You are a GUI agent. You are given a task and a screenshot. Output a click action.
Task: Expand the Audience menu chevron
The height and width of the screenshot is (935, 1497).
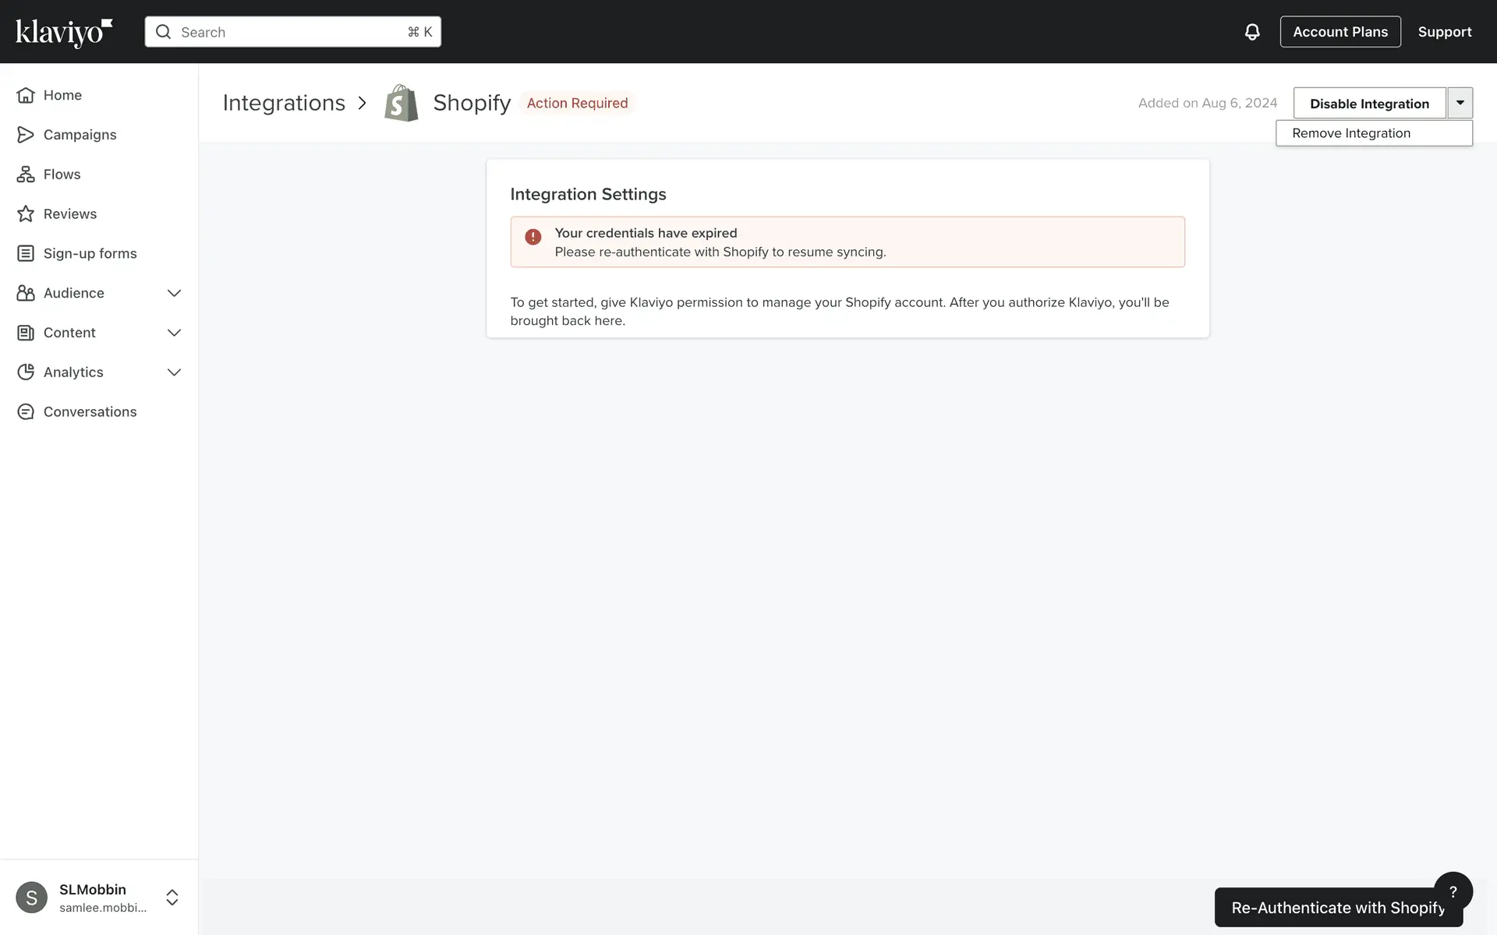175,294
